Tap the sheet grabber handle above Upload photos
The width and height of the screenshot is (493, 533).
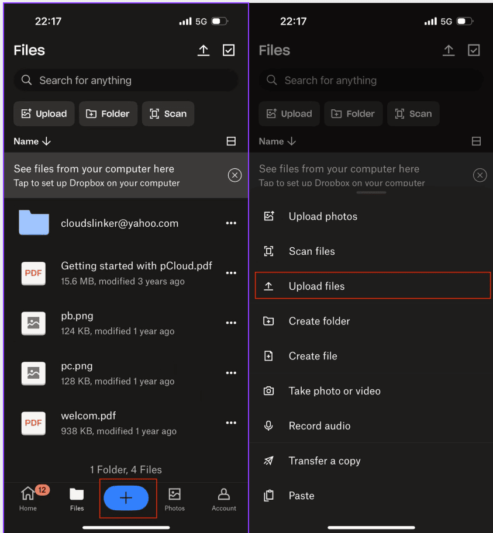(x=371, y=192)
